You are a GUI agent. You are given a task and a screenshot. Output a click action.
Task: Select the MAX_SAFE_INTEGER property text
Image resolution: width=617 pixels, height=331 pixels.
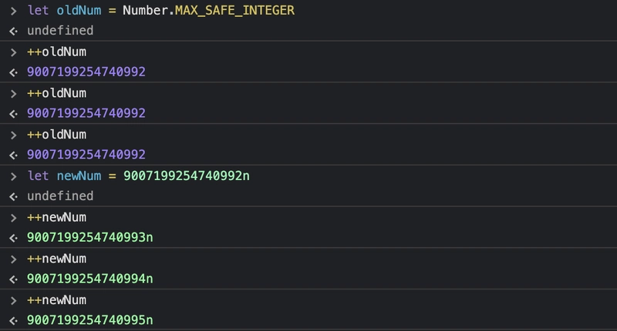234,10
